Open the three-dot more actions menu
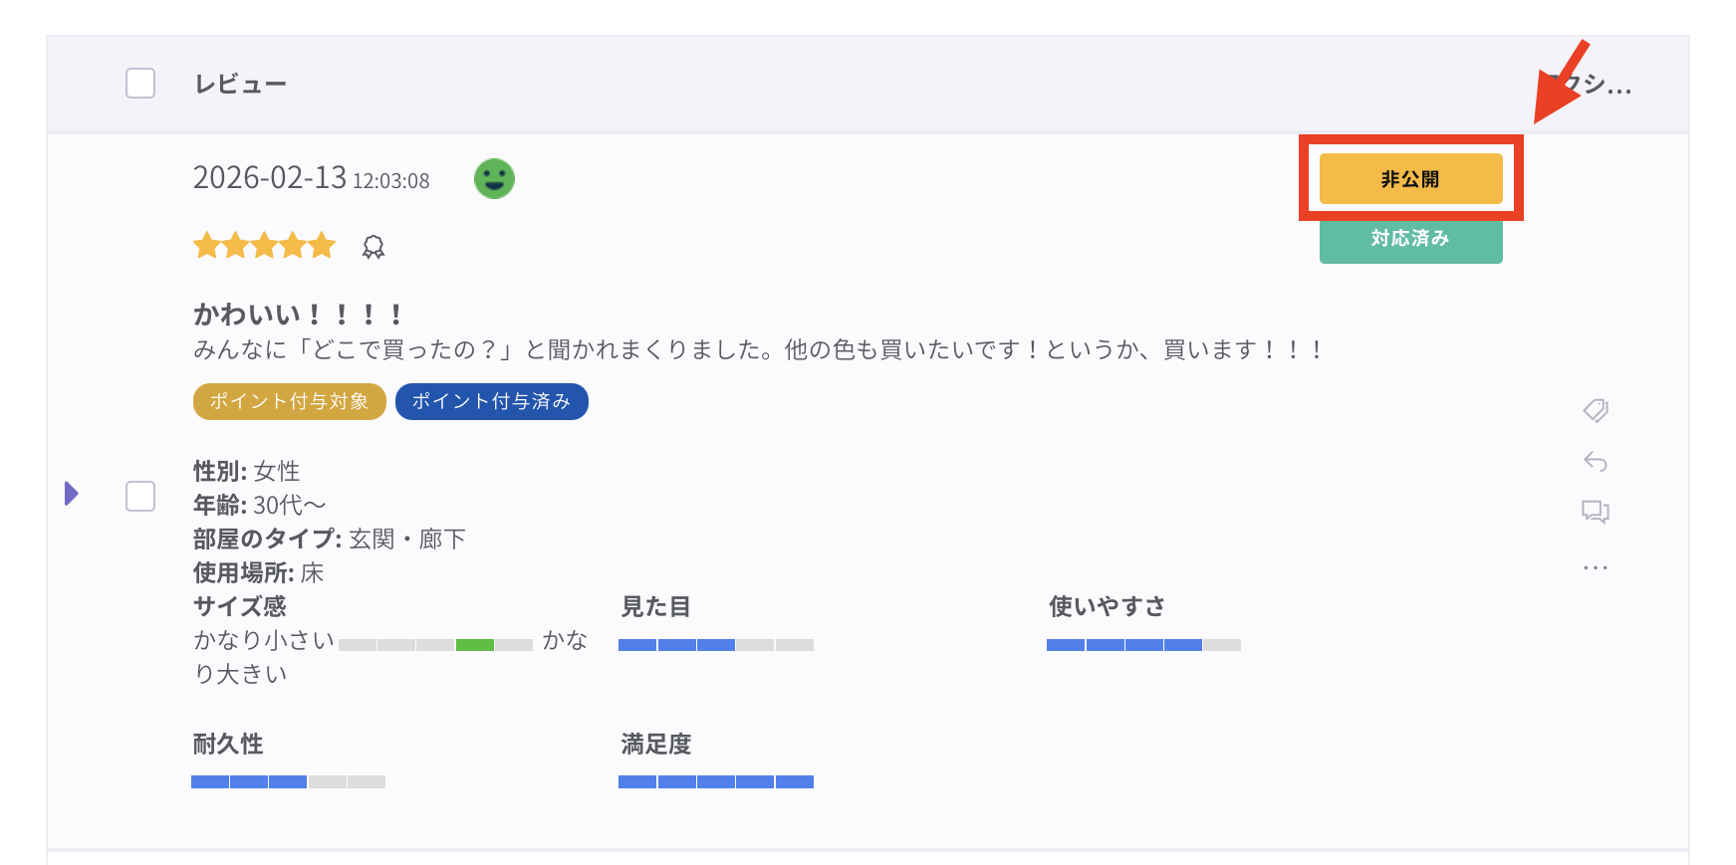 click(1596, 567)
